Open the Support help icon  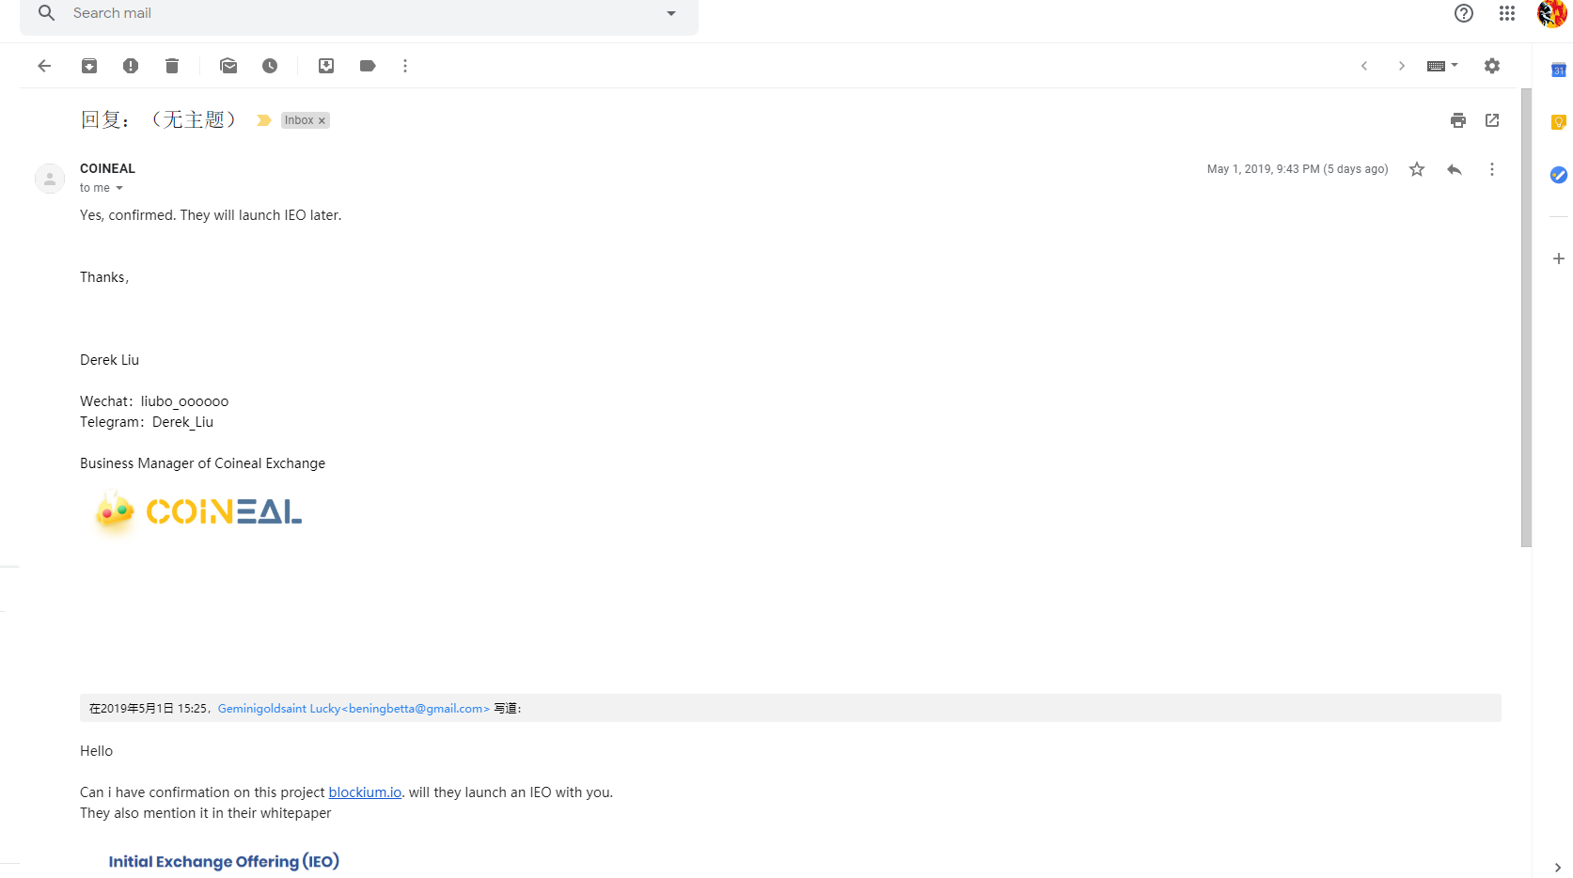(1464, 13)
